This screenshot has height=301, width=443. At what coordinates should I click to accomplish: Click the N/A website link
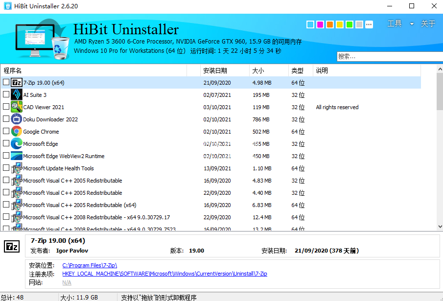coord(67,283)
